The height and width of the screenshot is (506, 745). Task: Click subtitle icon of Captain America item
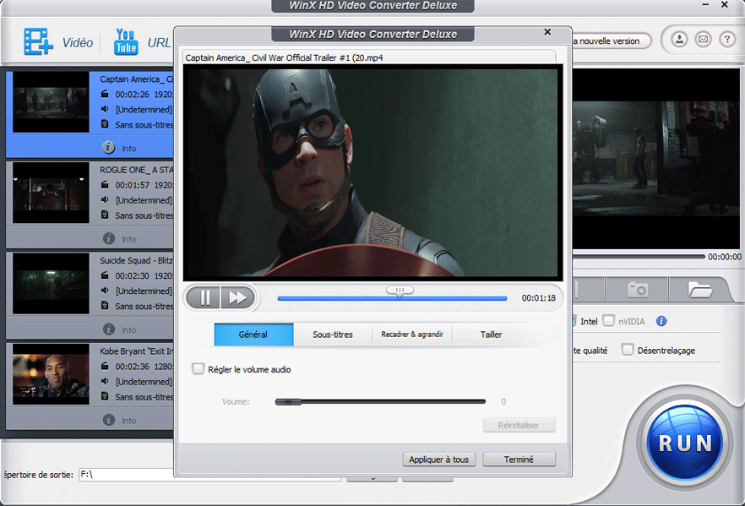tap(105, 124)
